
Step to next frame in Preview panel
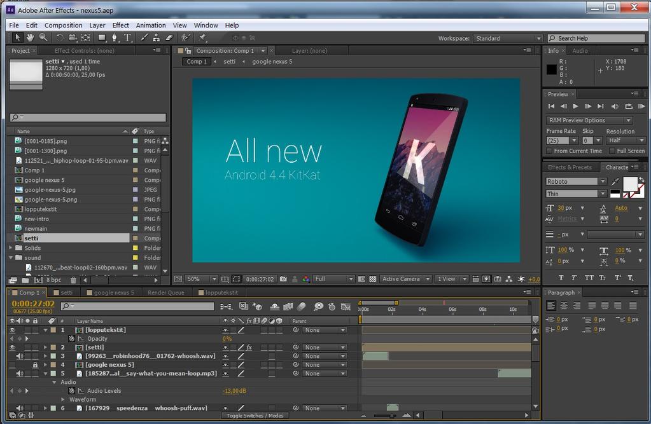point(588,106)
